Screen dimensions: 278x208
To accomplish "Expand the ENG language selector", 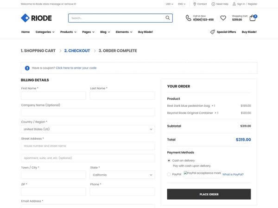I will [182, 4].
